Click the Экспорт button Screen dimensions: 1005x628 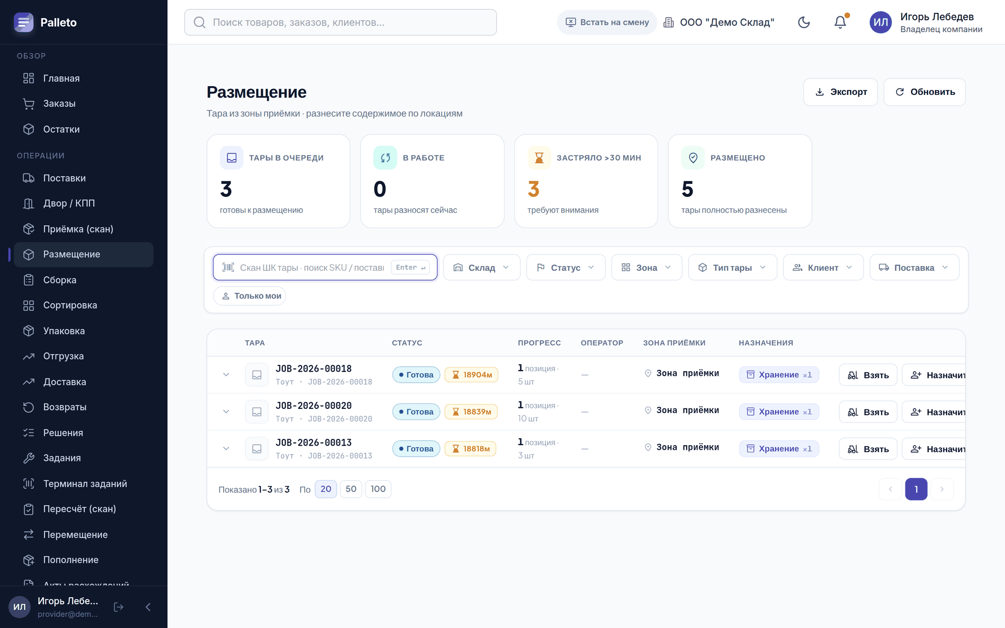pos(840,92)
